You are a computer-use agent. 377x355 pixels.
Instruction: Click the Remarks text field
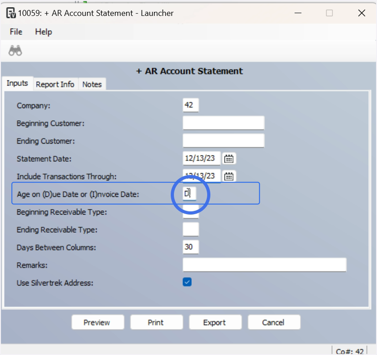click(265, 265)
